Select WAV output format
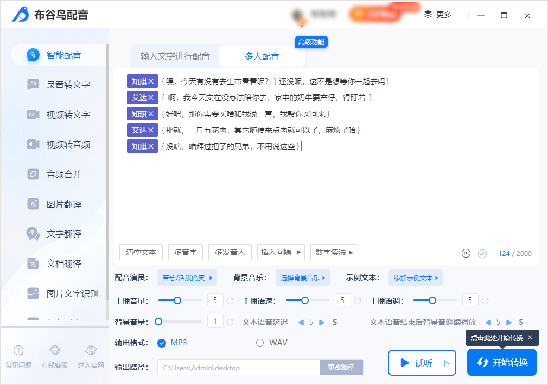Viewport: 548px width, 385px height. point(259,343)
